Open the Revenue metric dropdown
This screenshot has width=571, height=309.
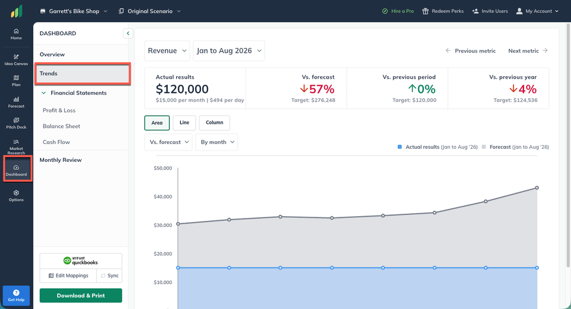(167, 51)
